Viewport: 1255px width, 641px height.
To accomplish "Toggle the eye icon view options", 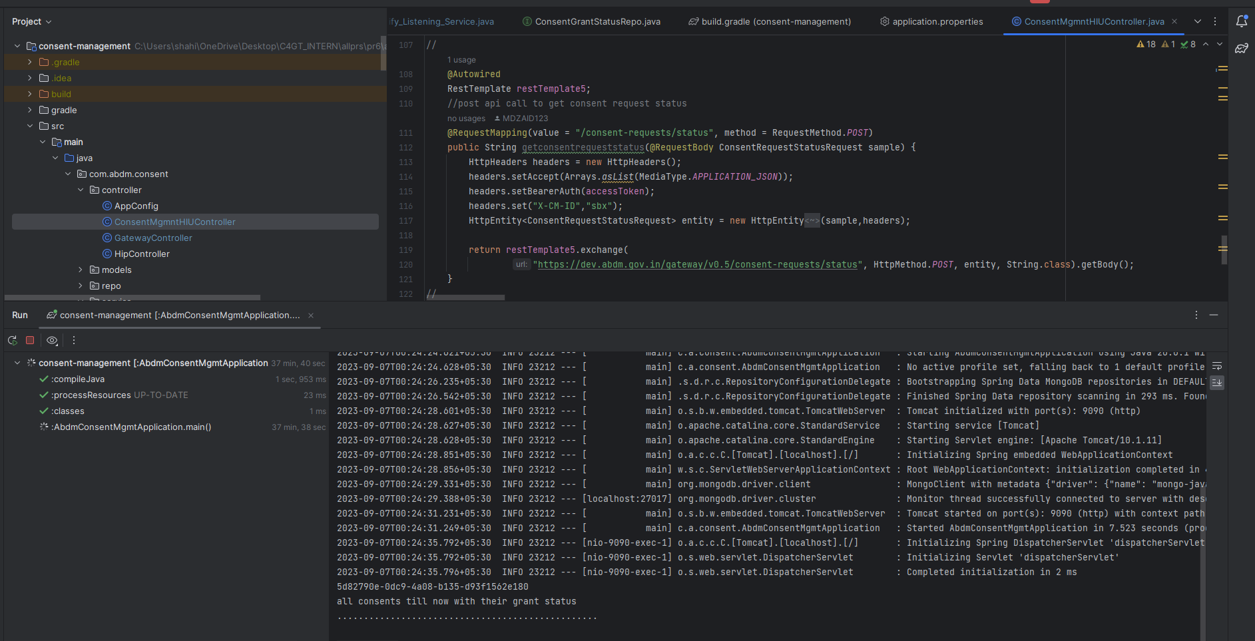I will pos(52,340).
